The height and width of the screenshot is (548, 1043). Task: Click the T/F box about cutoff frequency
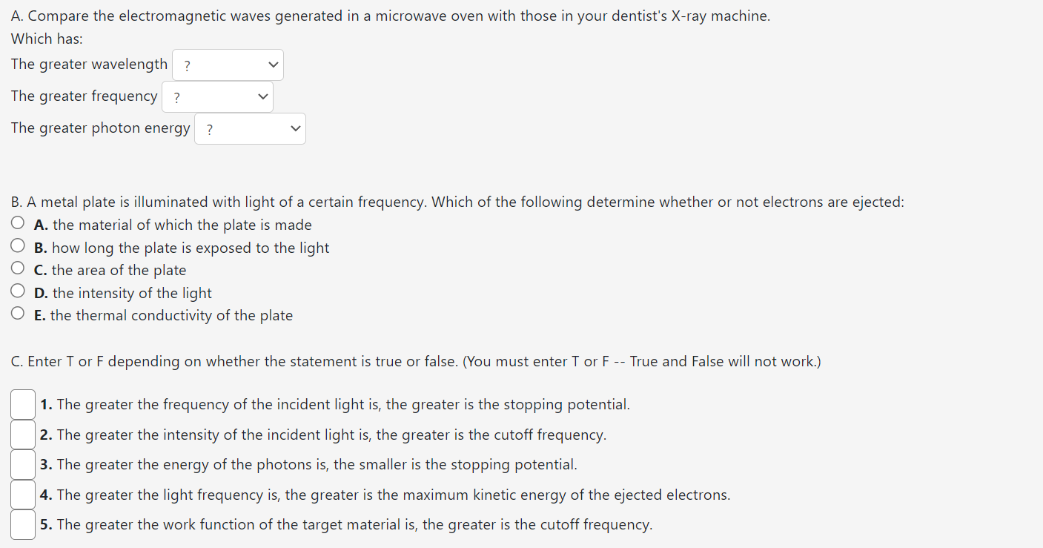[x=22, y=434]
